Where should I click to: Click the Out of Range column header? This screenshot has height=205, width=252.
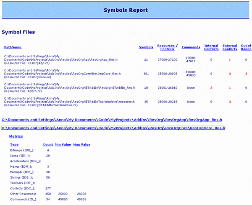coord(246,47)
